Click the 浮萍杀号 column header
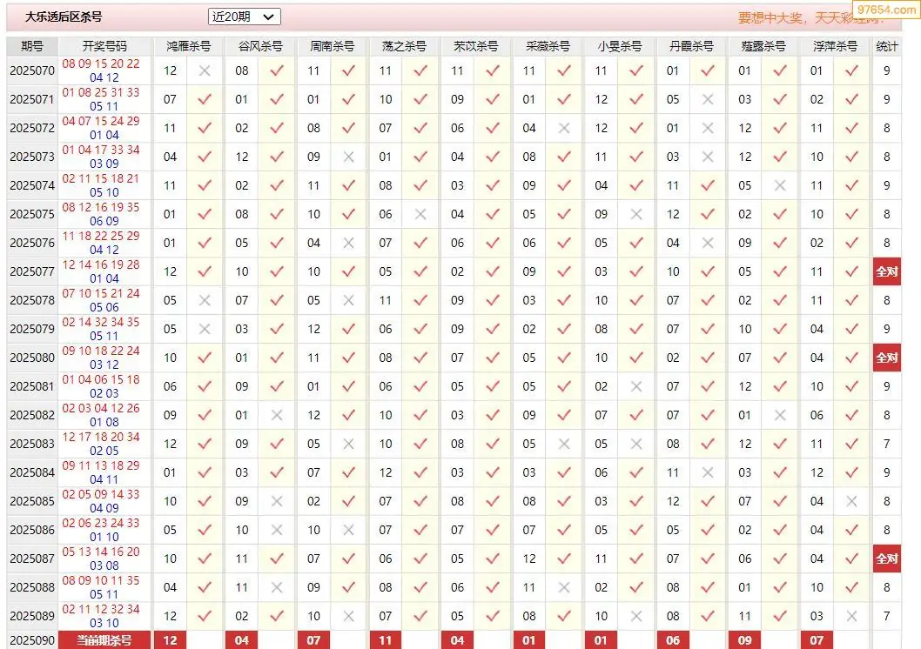Image resolution: width=921 pixels, height=649 pixels. [x=835, y=46]
